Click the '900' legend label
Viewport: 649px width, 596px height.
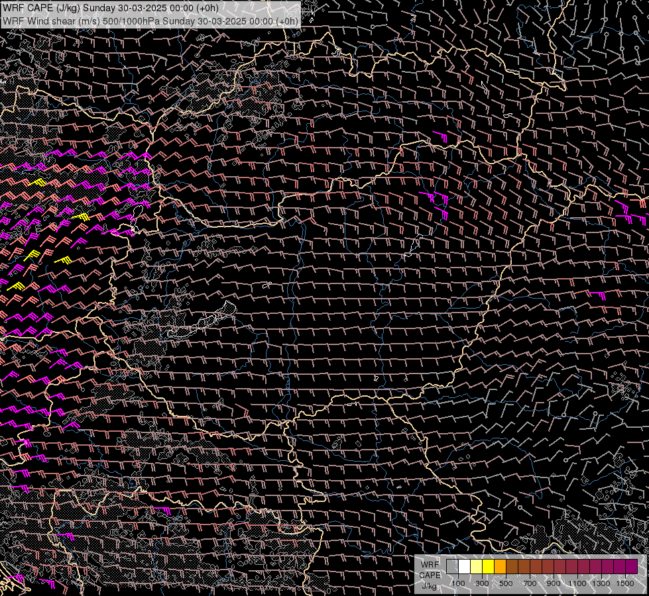[x=554, y=583]
